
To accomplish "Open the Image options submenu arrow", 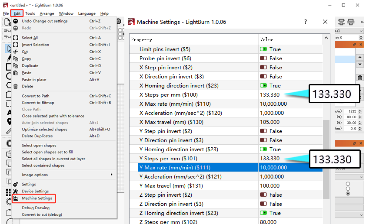I will (112, 175).
